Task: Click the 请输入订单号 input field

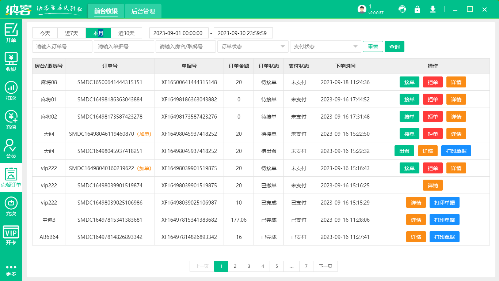Action: click(x=62, y=47)
